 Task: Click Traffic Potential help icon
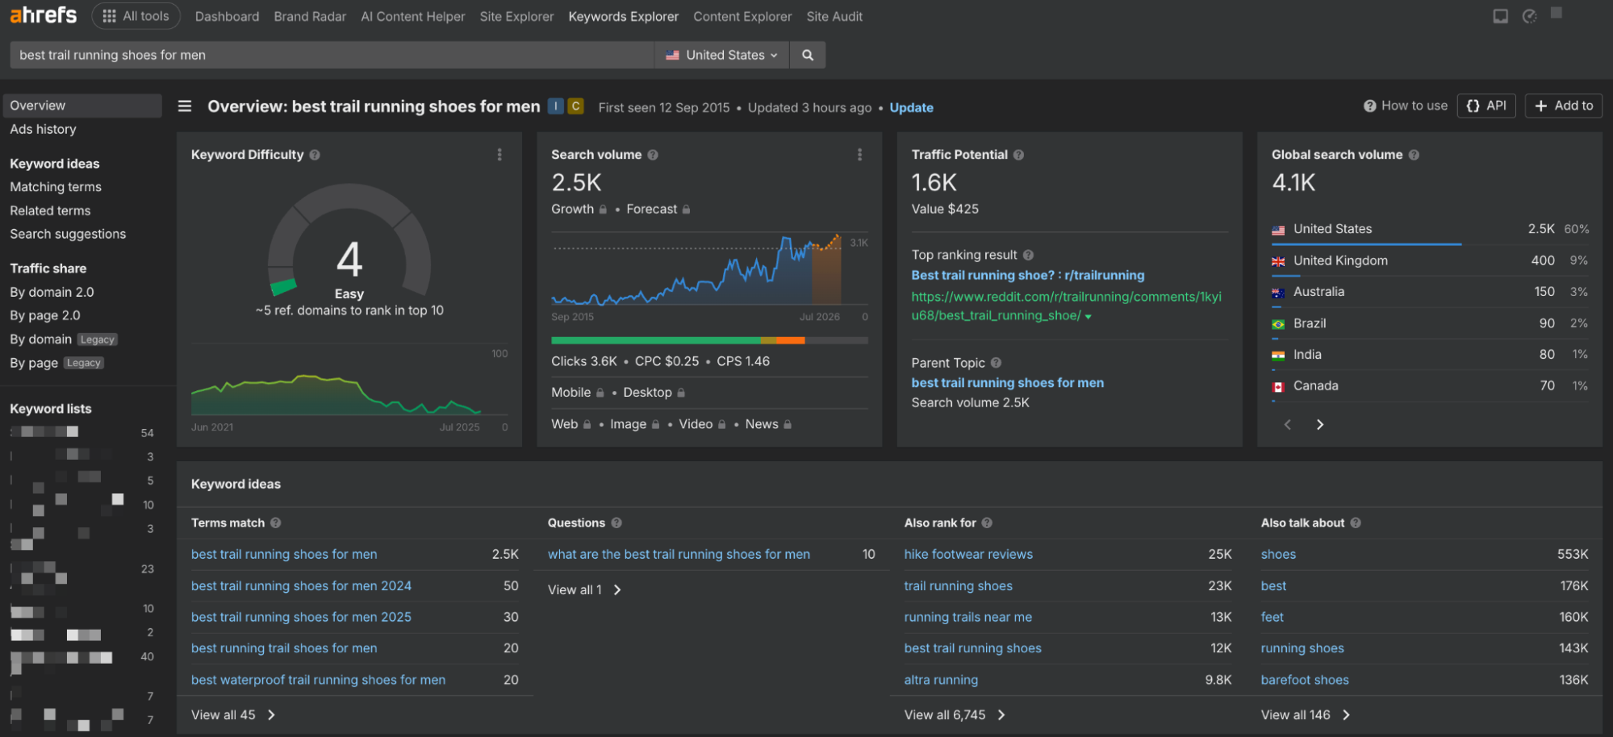coord(1019,155)
